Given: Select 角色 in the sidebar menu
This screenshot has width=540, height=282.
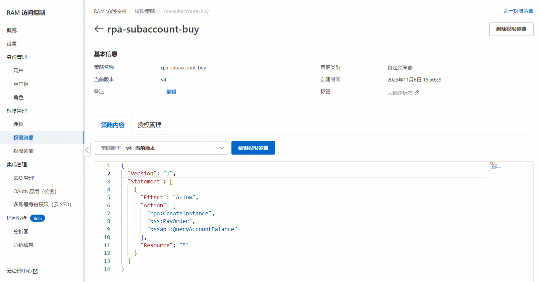Looking at the screenshot, I should point(18,98).
